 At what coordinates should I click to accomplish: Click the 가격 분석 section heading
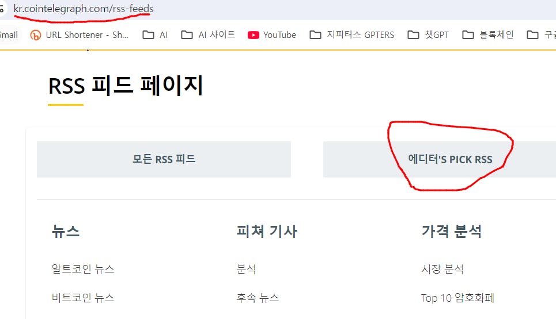[x=451, y=231]
